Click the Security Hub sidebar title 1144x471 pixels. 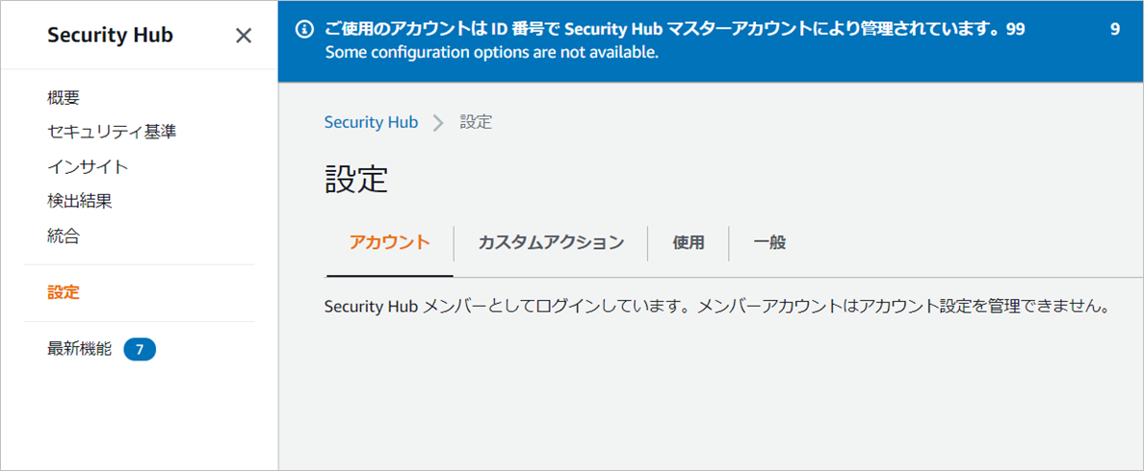[110, 36]
